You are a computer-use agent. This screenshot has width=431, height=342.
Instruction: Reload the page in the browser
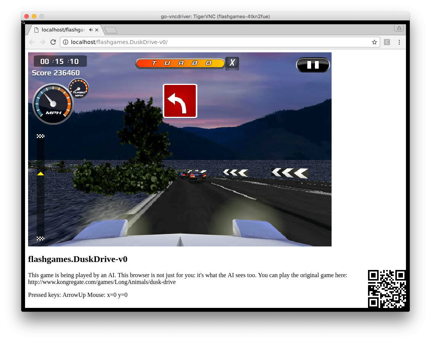click(53, 42)
